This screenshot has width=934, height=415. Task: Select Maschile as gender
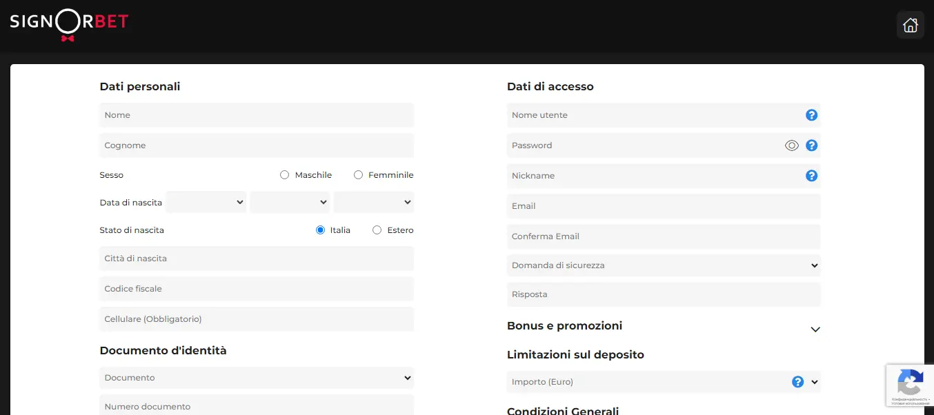284,175
